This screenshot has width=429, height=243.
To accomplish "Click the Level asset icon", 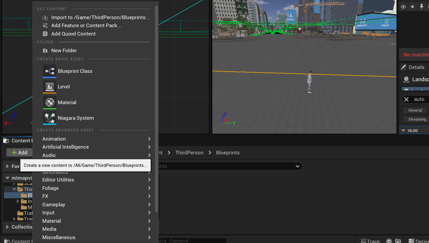I will (49, 87).
